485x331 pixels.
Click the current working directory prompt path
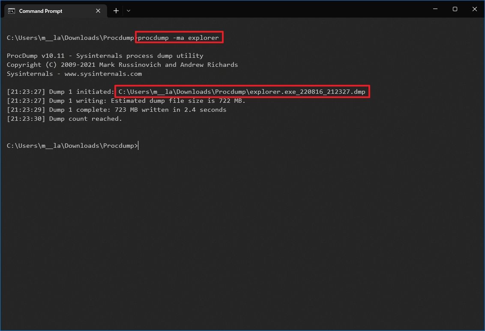(x=71, y=145)
